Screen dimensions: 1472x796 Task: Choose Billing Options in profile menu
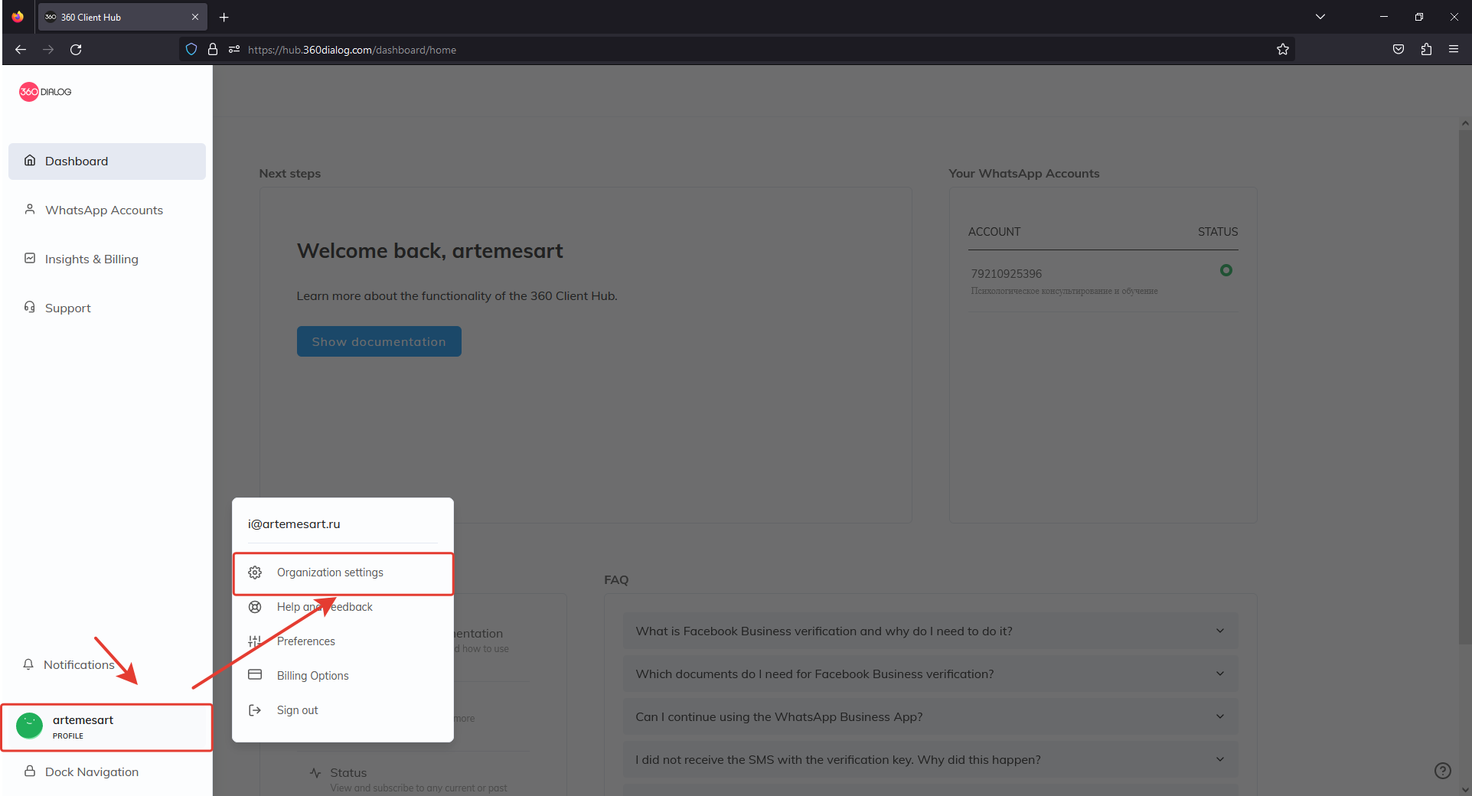[x=312, y=676]
